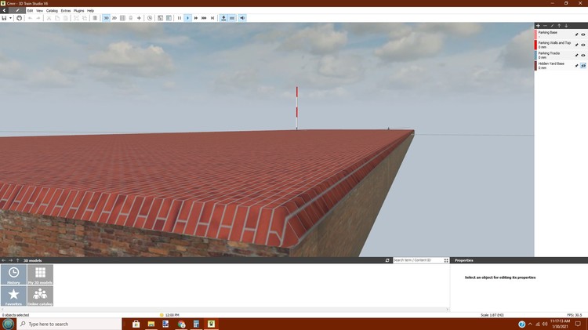Click the triple-arrow fastest speed button

pos(204,18)
